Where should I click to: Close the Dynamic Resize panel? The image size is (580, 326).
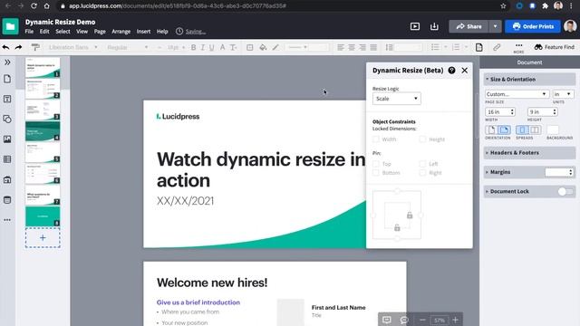tap(465, 71)
